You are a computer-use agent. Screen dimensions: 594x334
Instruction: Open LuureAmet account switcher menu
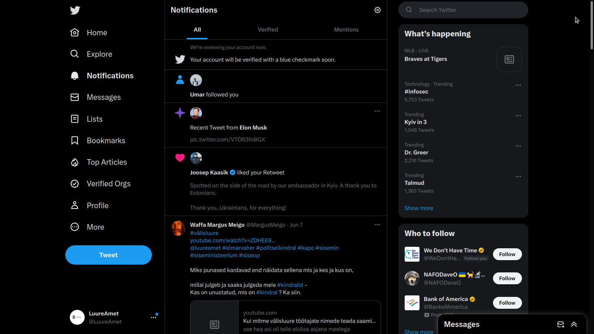[153, 317]
